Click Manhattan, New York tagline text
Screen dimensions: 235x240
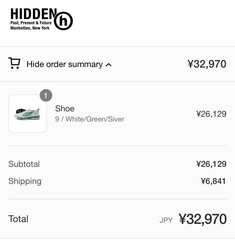click(x=30, y=28)
